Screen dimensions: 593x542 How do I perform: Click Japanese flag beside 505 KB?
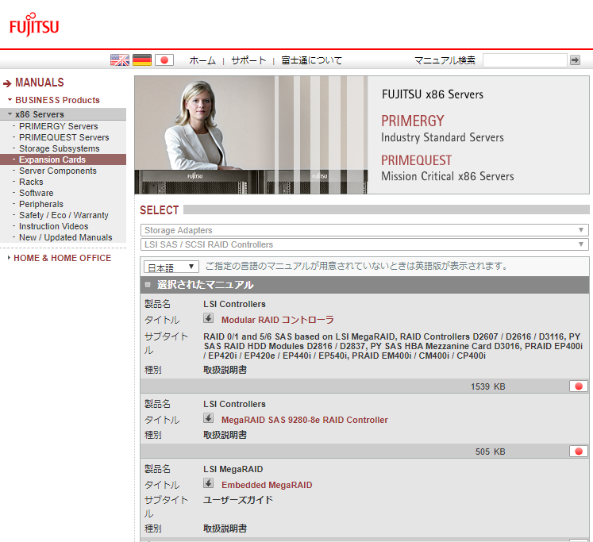click(x=579, y=452)
